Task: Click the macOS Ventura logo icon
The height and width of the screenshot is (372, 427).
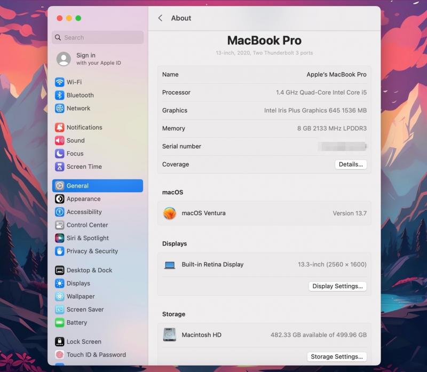Action: (169, 213)
